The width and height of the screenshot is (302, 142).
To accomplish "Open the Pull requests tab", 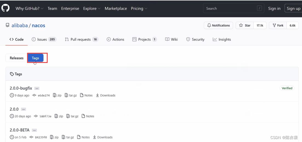I will (x=82, y=39).
